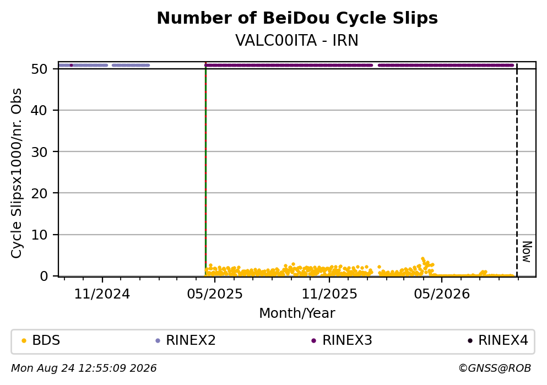Click the Mon Aug 24 timestamp text
The width and height of the screenshot is (547, 385).
[84, 368]
